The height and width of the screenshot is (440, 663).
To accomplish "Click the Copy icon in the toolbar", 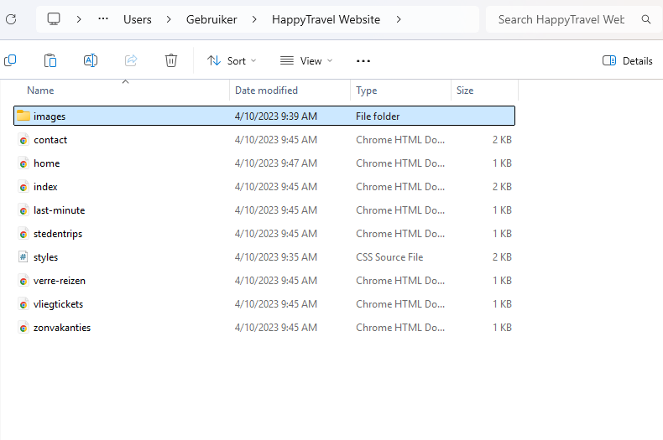I will [x=11, y=60].
